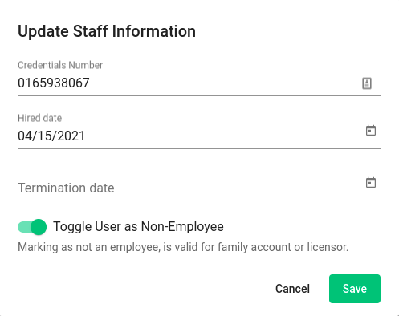Cancel the Update Staff Information dialog
The width and height of the screenshot is (399, 316).
click(292, 289)
